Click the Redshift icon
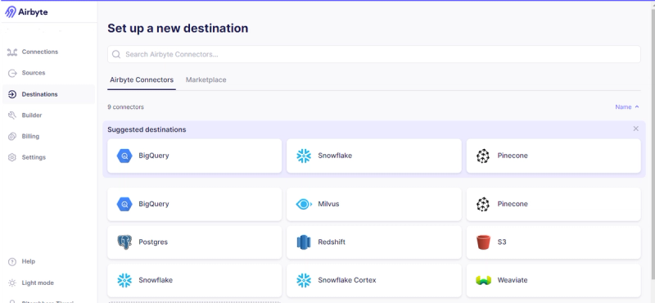 304,242
